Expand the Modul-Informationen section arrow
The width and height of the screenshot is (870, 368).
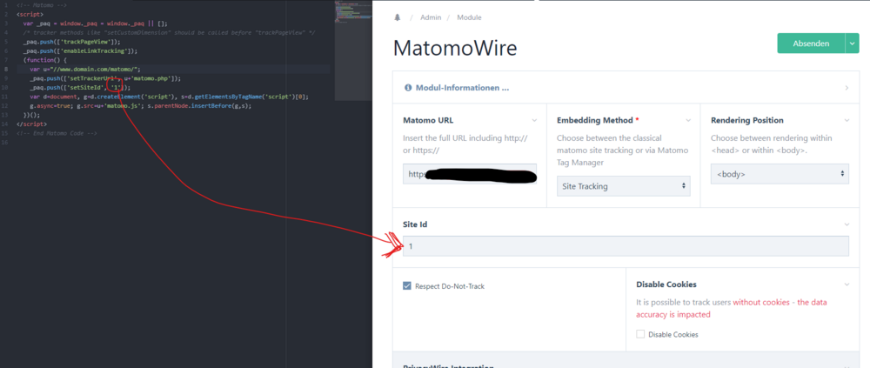[846, 88]
